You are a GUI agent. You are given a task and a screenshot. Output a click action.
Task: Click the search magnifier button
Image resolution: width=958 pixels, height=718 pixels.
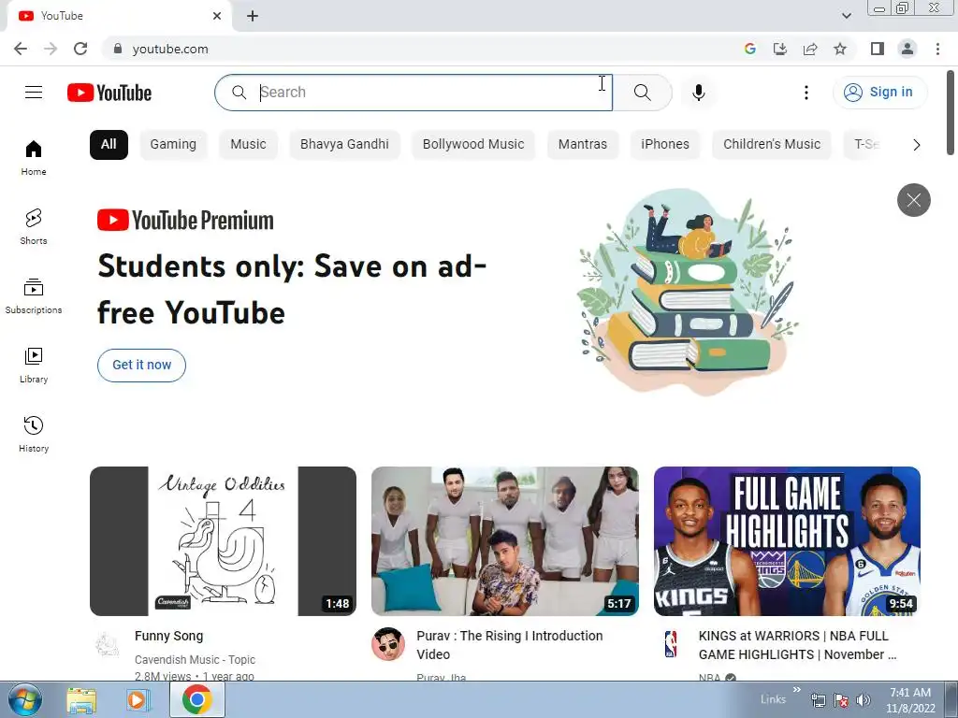(642, 93)
